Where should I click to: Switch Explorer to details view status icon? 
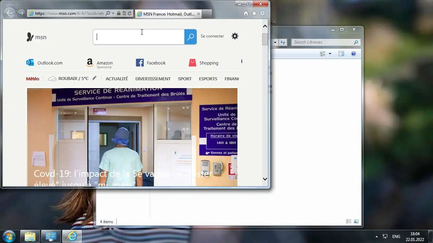pyautogui.click(x=349, y=221)
